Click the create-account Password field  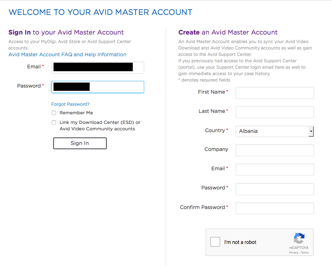tap(275, 189)
